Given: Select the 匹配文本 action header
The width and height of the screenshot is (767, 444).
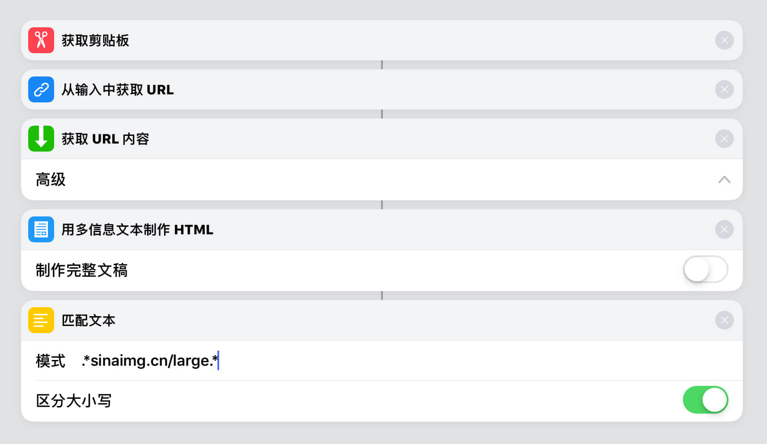Looking at the screenshot, I should pyautogui.click(x=89, y=320).
